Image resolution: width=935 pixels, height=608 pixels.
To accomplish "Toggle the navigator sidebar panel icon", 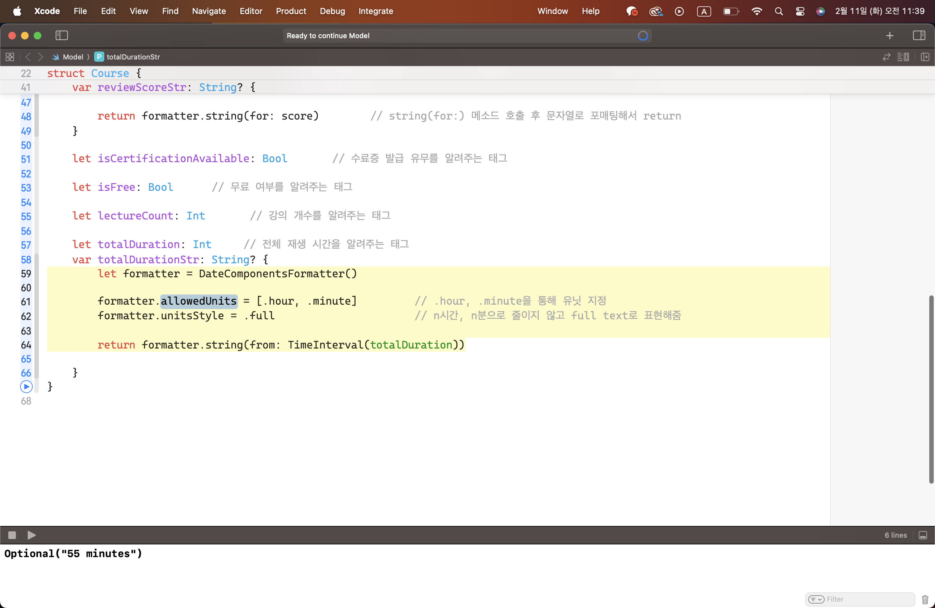I will click(x=62, y=35).
